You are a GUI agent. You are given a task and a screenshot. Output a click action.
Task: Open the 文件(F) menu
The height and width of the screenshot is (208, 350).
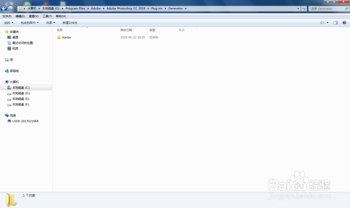point(7,16)
